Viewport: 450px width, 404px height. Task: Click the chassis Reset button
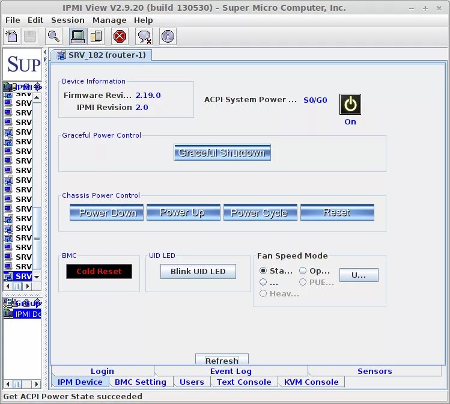coord(337,212)
